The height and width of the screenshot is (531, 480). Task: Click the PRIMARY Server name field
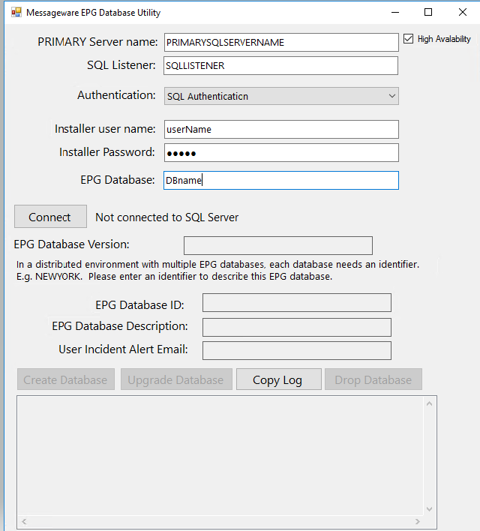tap(281, 43)
